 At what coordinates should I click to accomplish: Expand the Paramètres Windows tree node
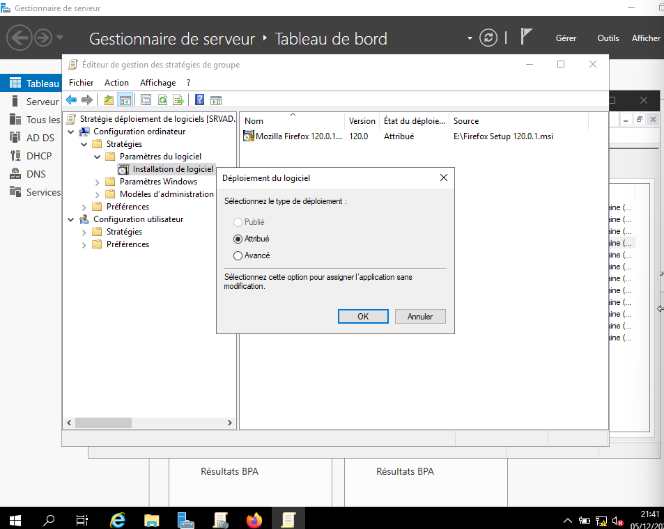point(97,182)
